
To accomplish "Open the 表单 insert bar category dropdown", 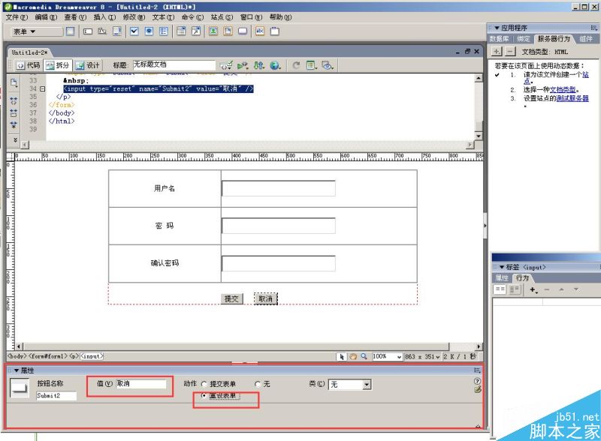I will point(35,31).
